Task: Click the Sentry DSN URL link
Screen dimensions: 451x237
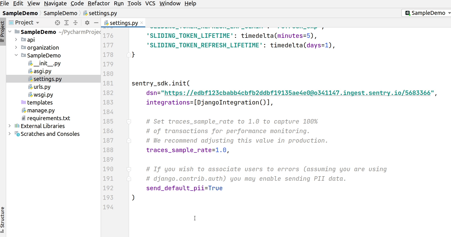Action: [297, 93]
